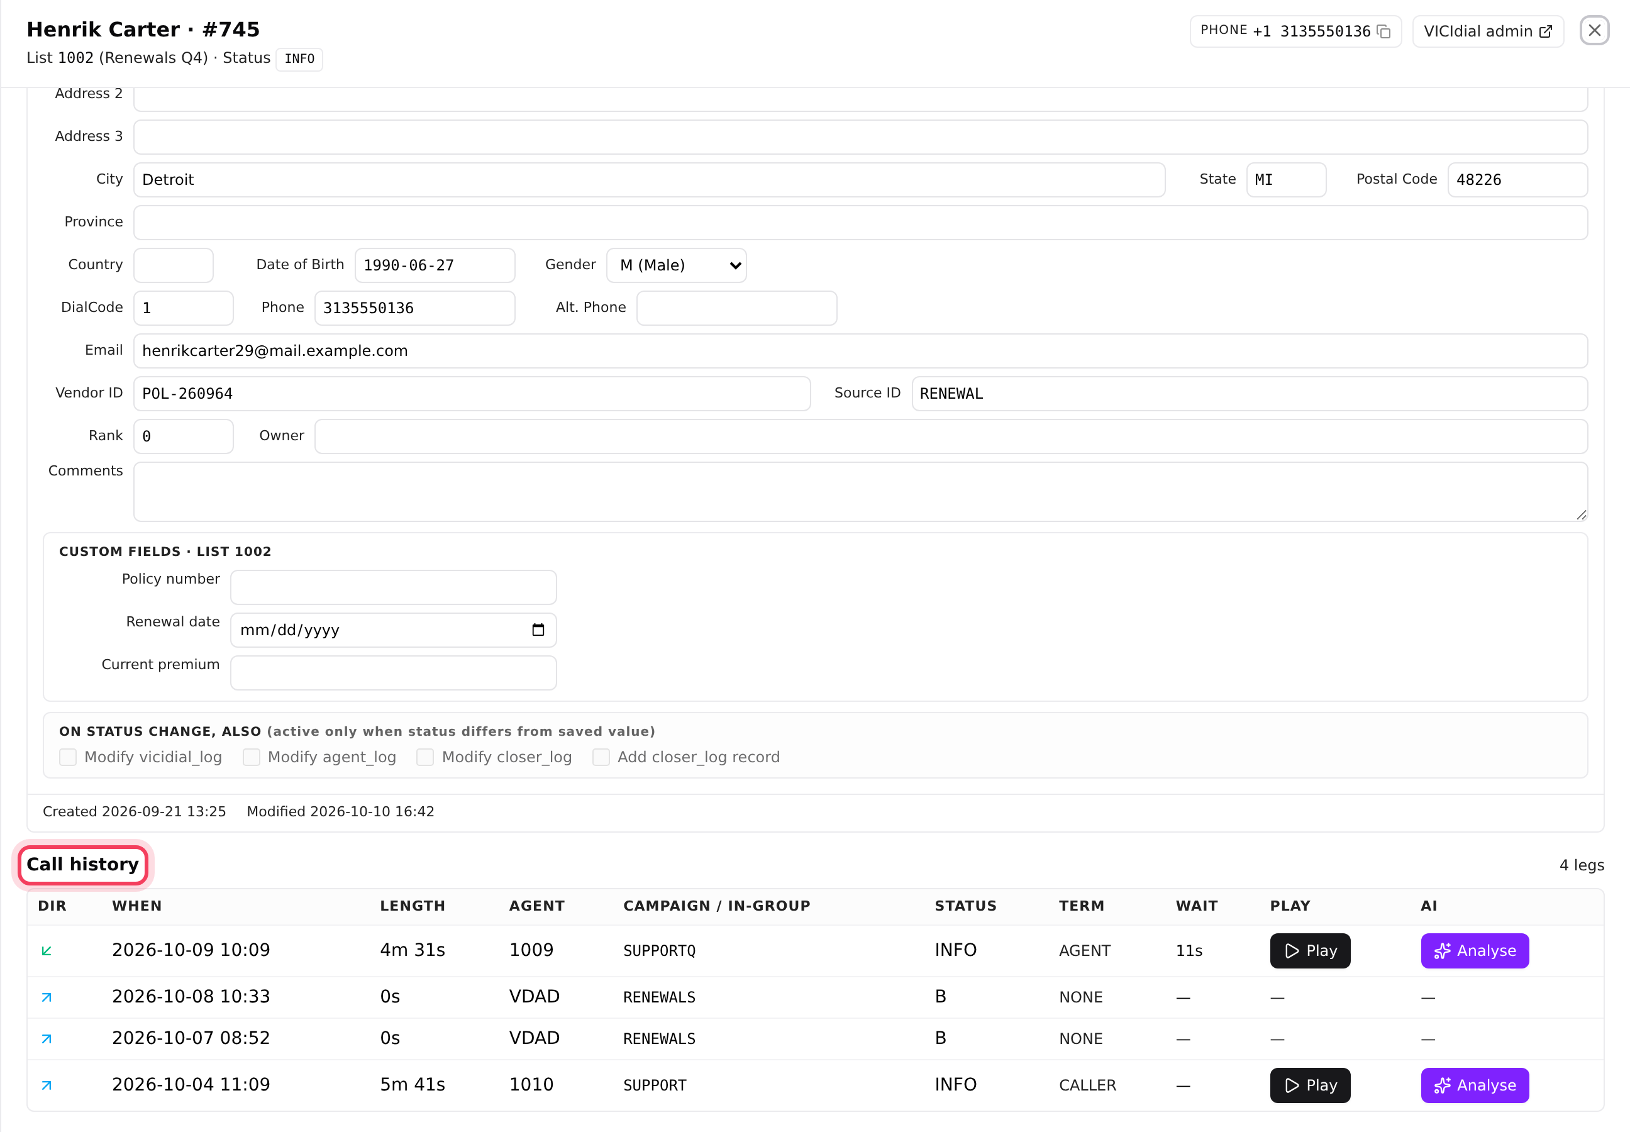The height and width of the screenshot is (1132, 1630).
Task: Play the 2026-10-04 SUPPORT call recording
Action: (1309, 1085)
